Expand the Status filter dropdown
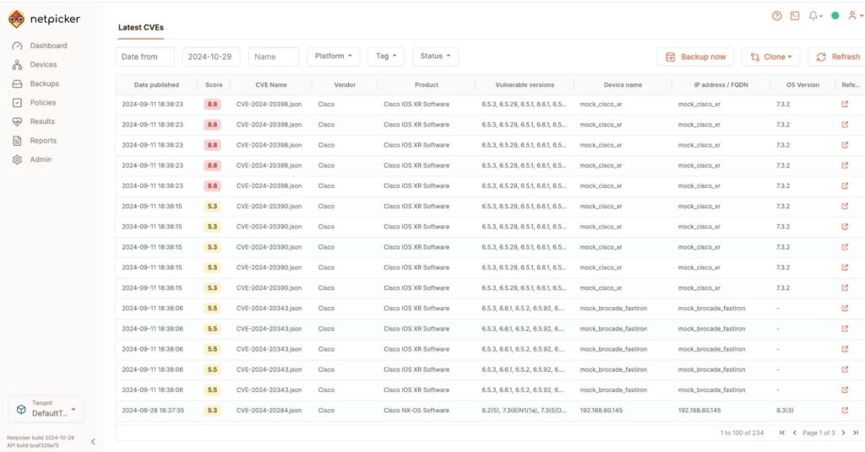 (435, 56)
